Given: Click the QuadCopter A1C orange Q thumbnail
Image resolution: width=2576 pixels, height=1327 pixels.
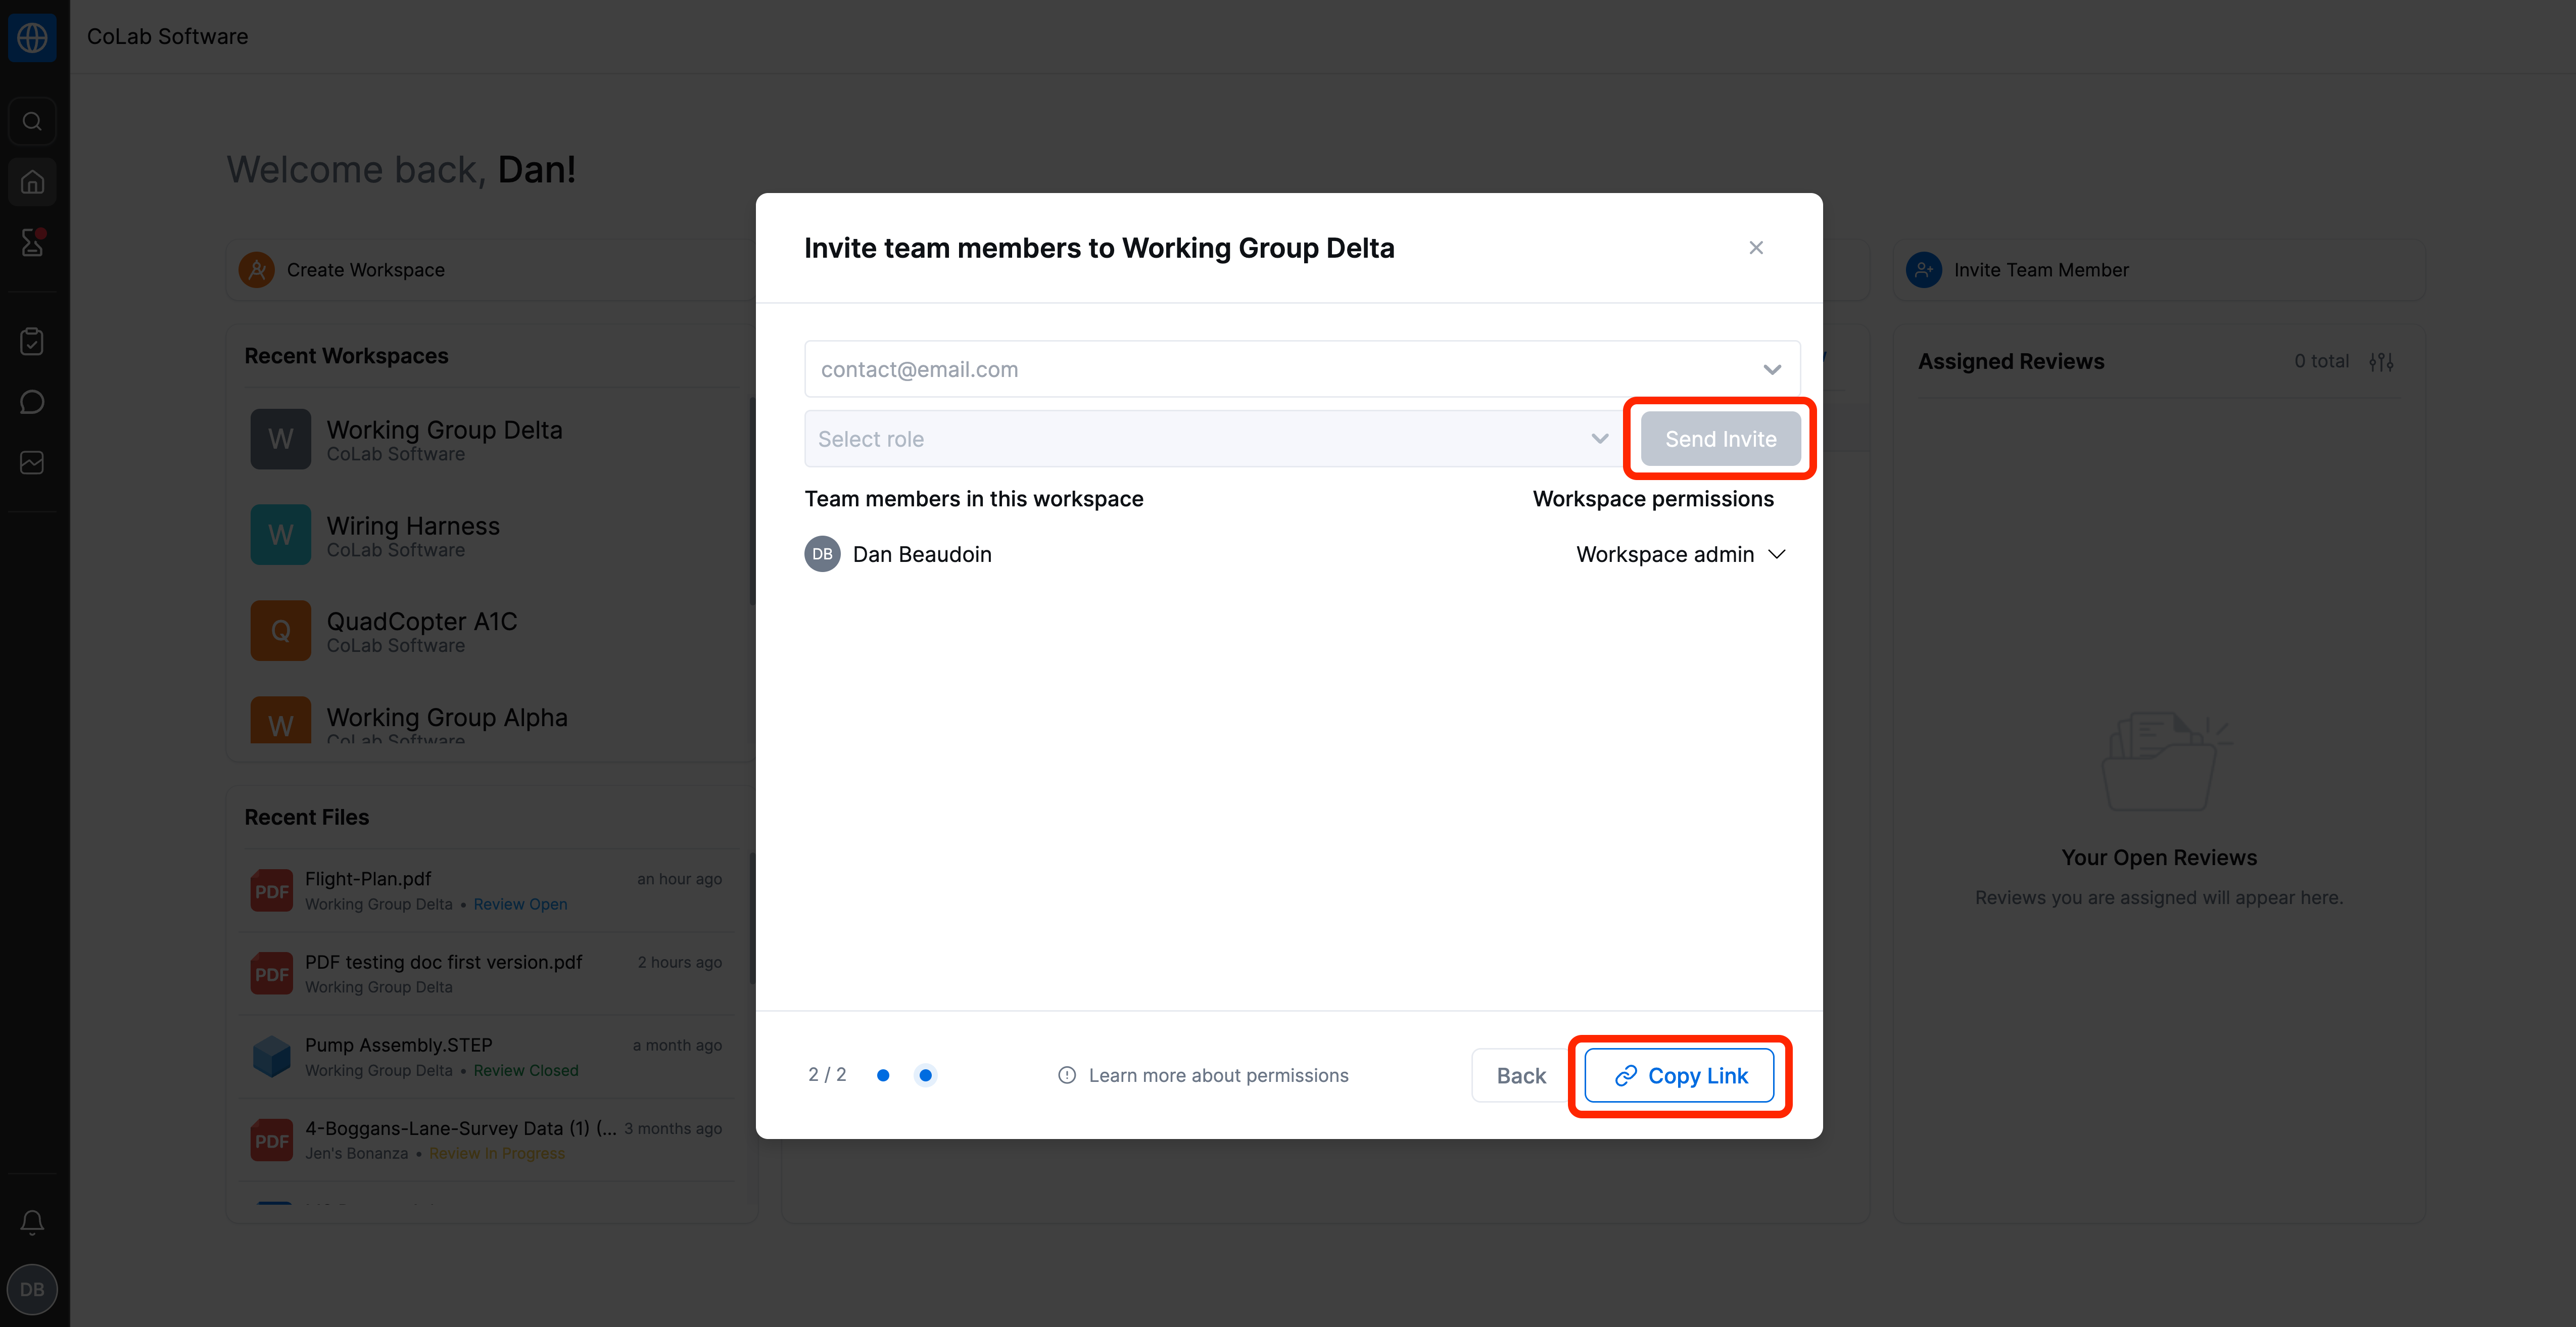Looking at the screenshot, I should pos(280,631).
